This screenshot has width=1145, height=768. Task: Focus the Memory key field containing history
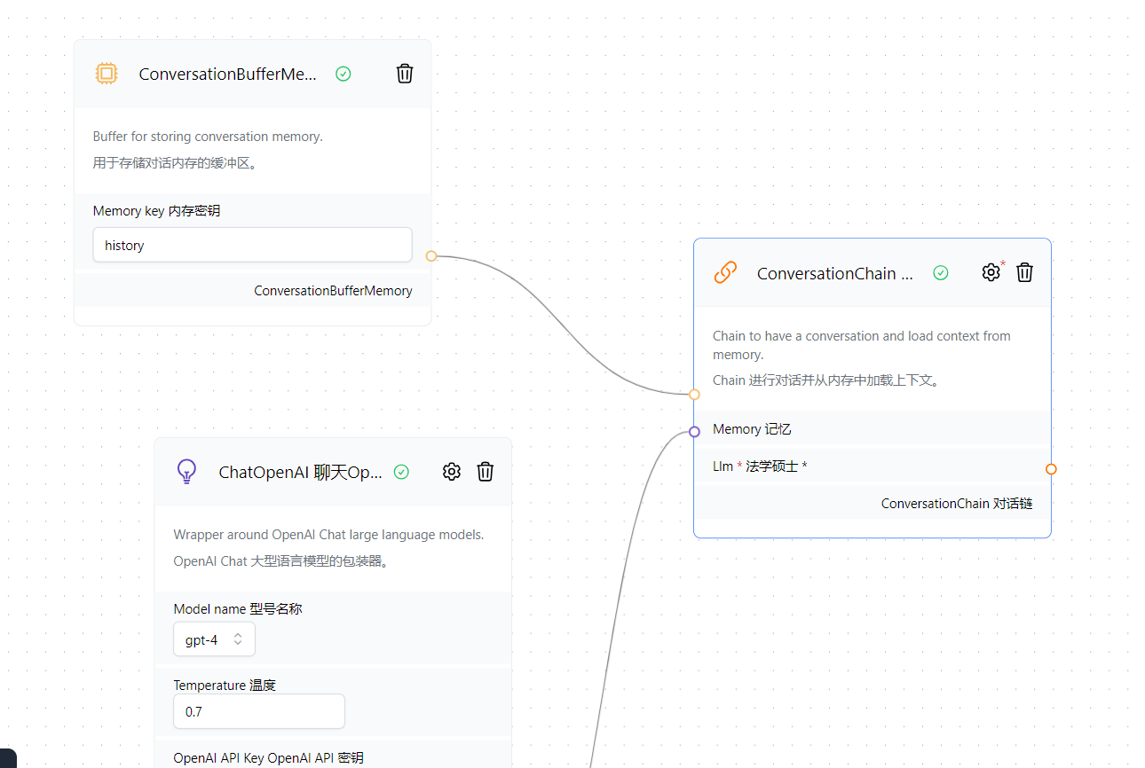(x=252, y=245)
